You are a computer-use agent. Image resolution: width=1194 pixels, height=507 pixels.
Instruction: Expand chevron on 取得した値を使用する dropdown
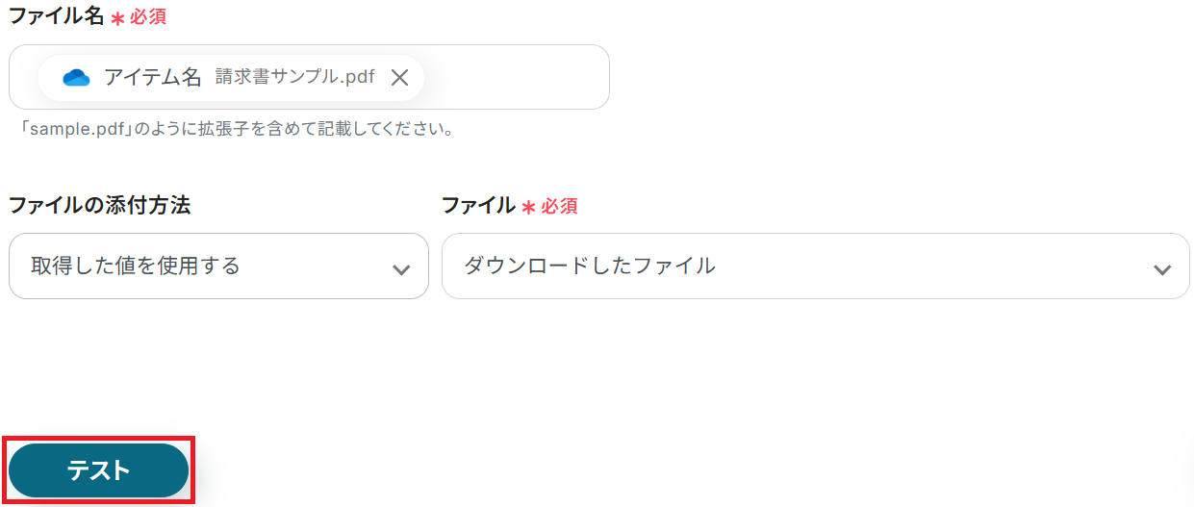point(401,269)
